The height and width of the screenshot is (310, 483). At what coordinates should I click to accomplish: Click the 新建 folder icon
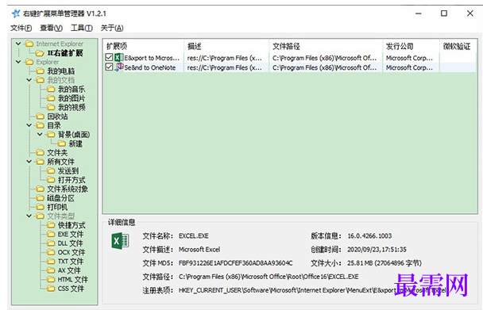(62, 144)
